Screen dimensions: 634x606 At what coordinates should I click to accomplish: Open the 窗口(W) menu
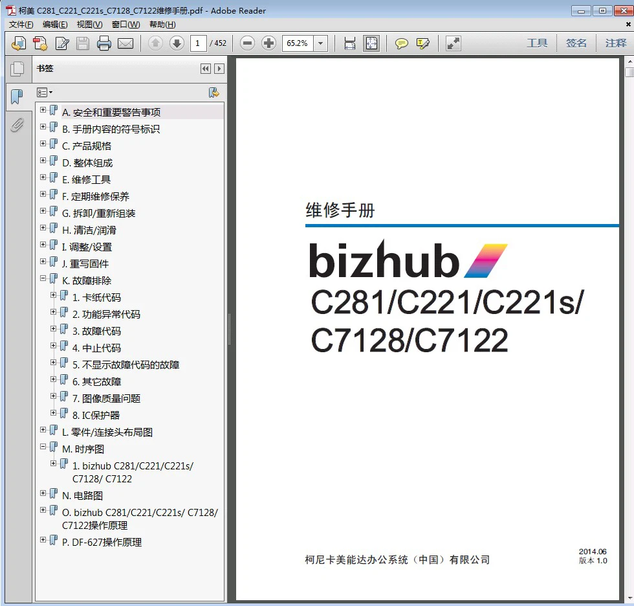126,25
